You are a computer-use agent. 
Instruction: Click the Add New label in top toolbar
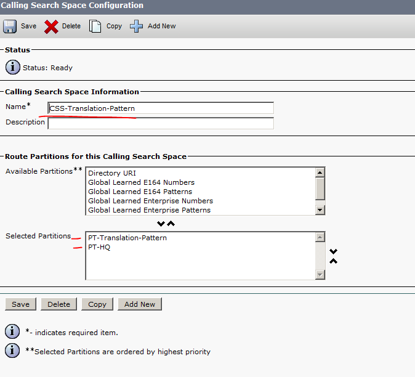tap(161, 26)
